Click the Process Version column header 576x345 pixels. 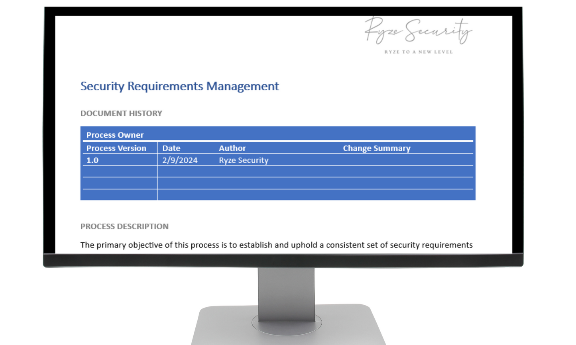click(x=116, y=148)
